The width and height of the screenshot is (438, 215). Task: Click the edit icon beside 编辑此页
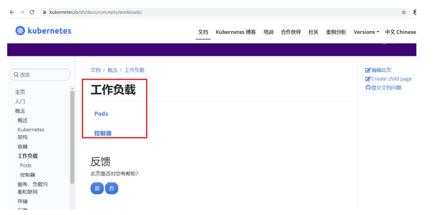click(x=368, y=70)
